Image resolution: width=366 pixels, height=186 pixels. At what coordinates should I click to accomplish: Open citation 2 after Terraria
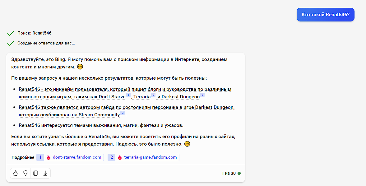(153, 95)
